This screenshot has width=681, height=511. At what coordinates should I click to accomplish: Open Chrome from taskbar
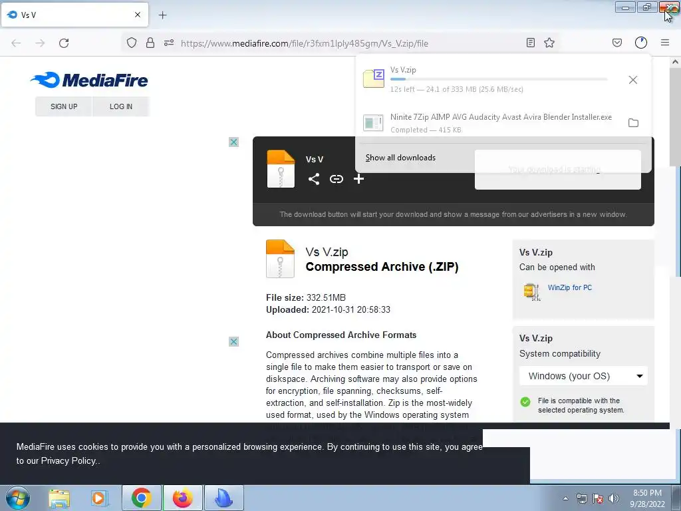pyautogui.click(x=141, y=498)
